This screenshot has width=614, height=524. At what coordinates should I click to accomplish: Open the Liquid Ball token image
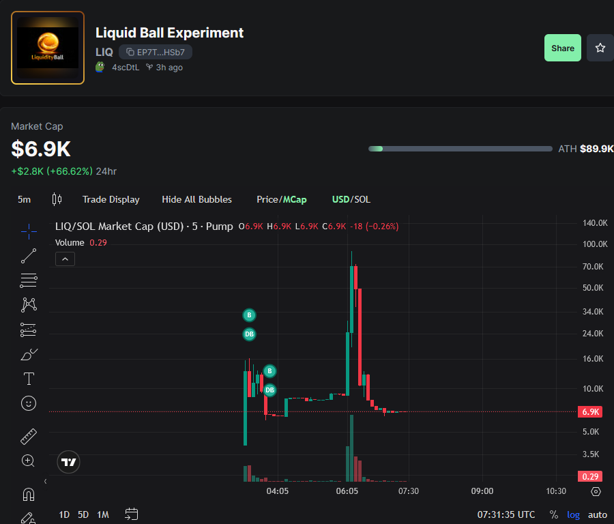[x=48, y=48]
